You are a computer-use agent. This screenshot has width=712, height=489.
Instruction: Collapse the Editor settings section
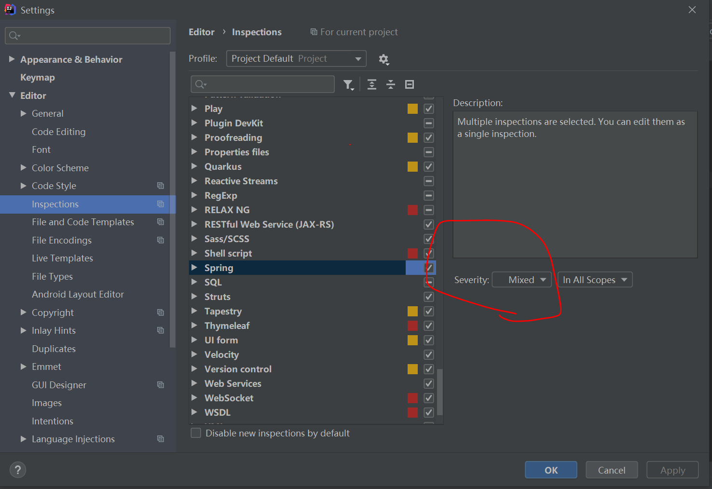click(x=12, y=95)
